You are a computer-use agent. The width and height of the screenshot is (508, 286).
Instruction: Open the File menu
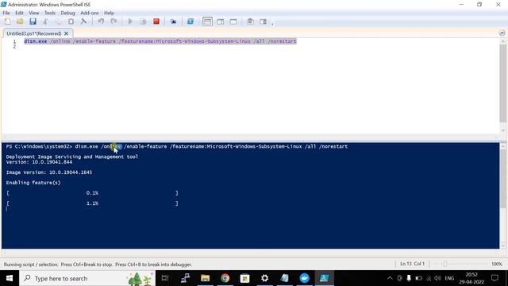[6, 13]
